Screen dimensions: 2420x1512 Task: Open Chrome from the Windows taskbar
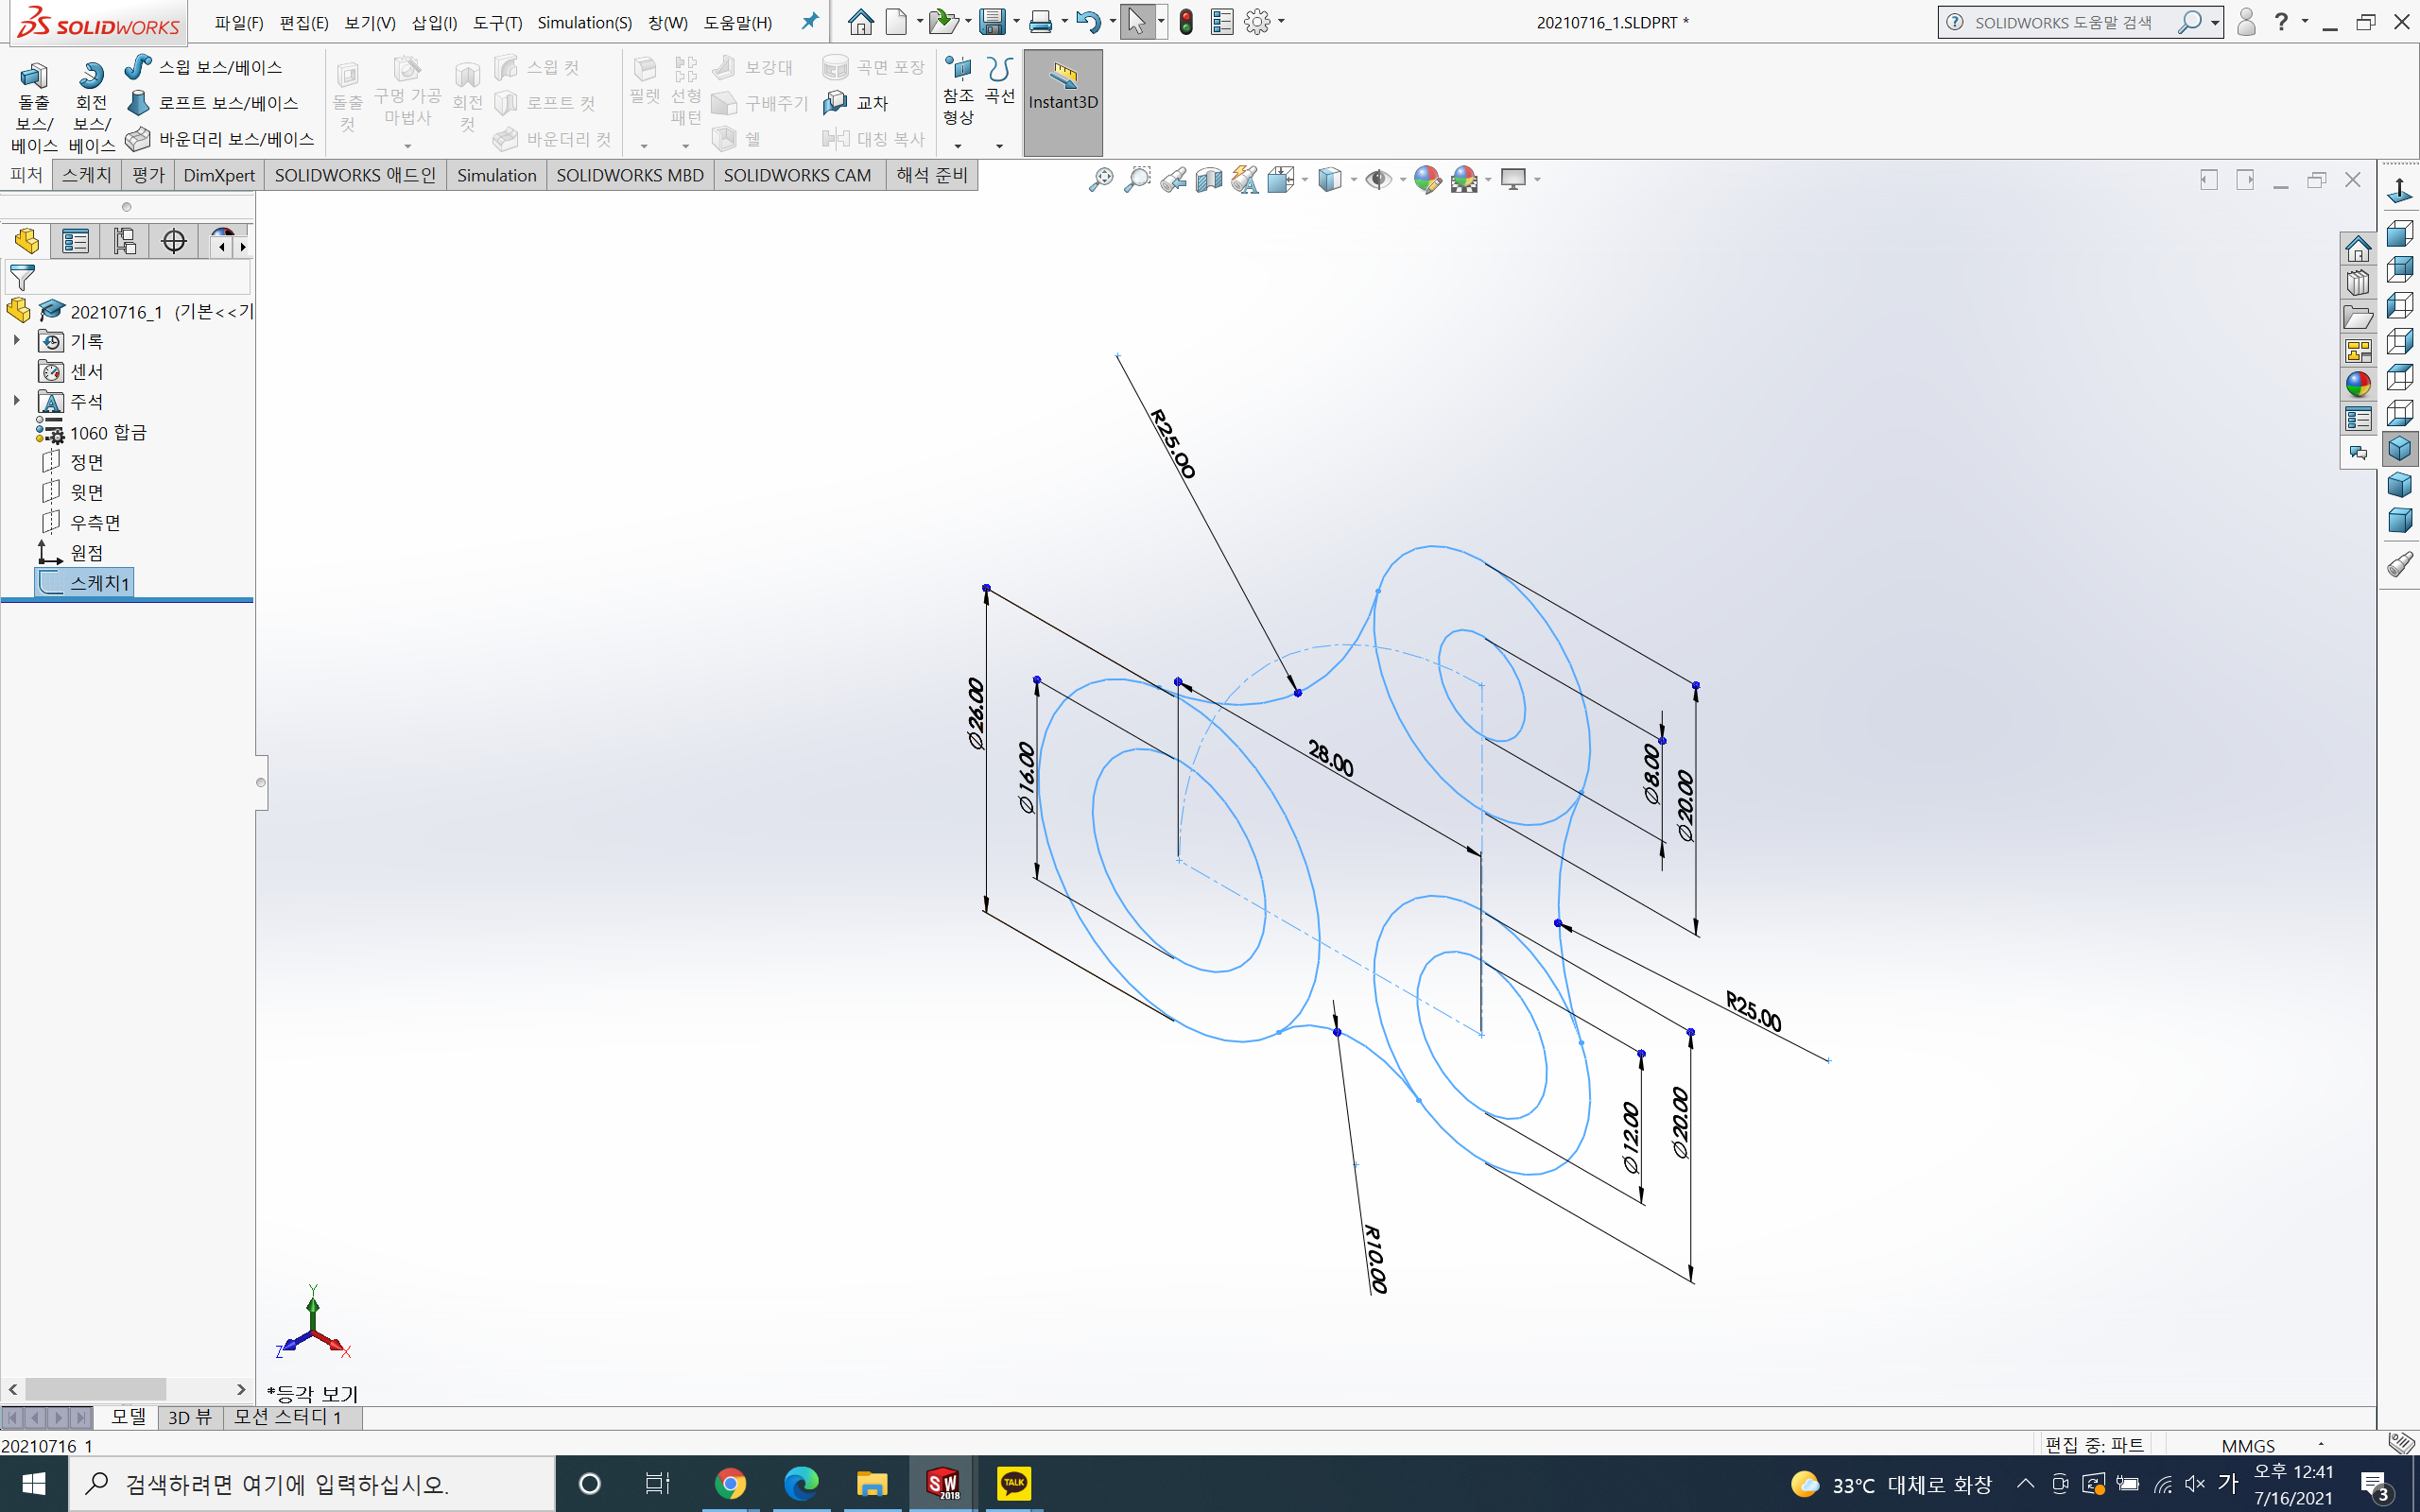click(x=730, y=1483)
